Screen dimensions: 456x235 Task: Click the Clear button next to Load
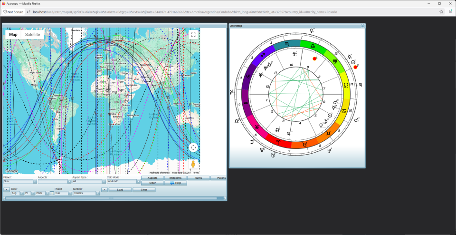click(x=144, y=190)
